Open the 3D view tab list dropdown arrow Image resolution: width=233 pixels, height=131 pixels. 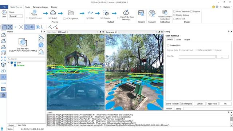(98, 32)
